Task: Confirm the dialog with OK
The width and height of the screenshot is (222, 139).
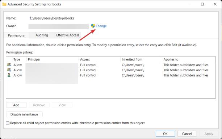Action: pos(166,134)
